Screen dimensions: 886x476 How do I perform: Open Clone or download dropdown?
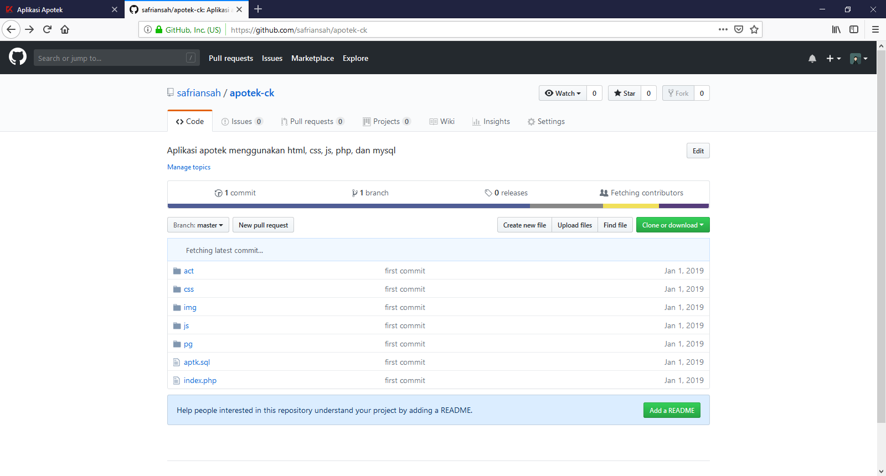(673, 225)
